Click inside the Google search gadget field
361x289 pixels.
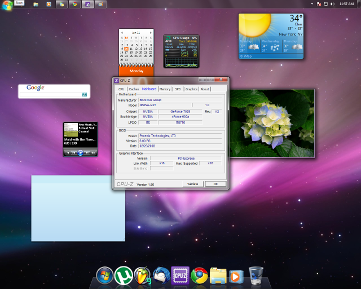point(51,94)
